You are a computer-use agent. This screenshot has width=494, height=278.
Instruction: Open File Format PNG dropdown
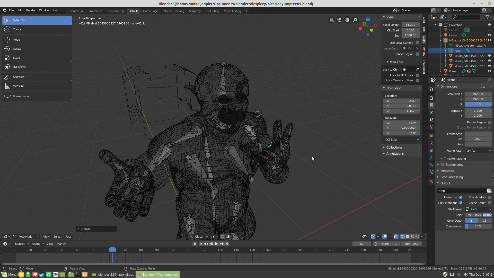pyautogui.click(x=478, y=209)
